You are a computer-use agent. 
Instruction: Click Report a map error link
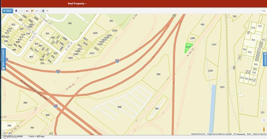(259, 134)
